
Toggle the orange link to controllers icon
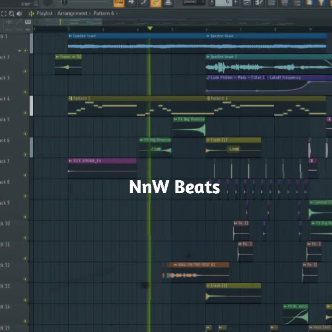156,3
